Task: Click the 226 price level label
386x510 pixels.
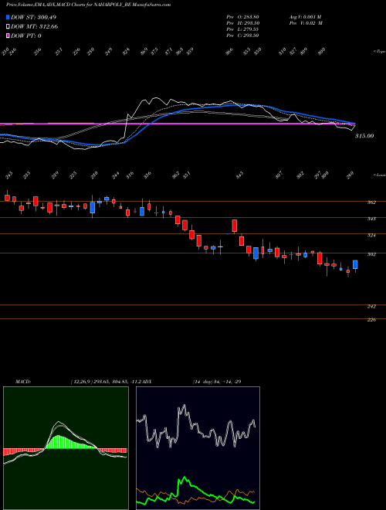Action: (x=371, y=320)
